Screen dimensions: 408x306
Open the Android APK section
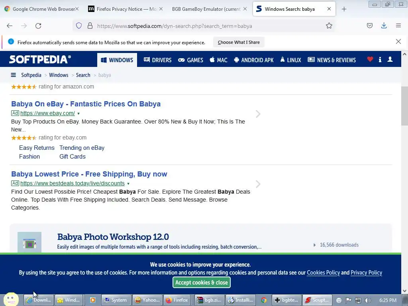pos(254,60)
